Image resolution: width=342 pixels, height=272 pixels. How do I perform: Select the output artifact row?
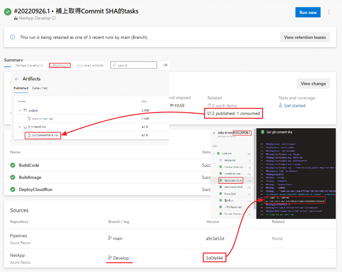tap(91, 111)
